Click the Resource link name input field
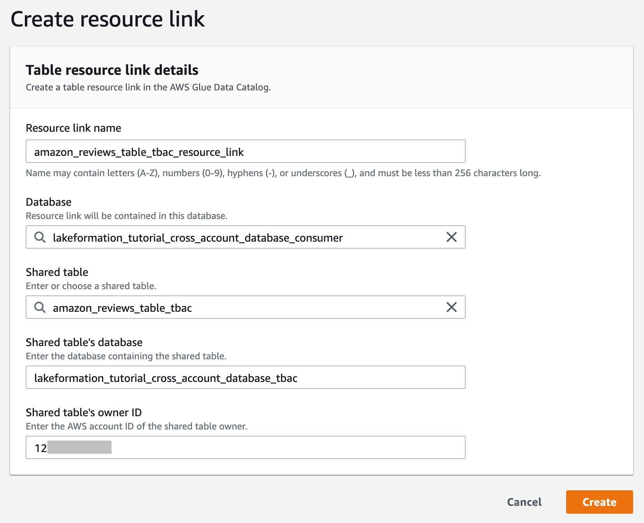 (x=246, y=151)
